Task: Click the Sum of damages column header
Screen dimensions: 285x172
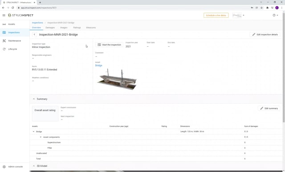Action: click(x=251, y=126)
